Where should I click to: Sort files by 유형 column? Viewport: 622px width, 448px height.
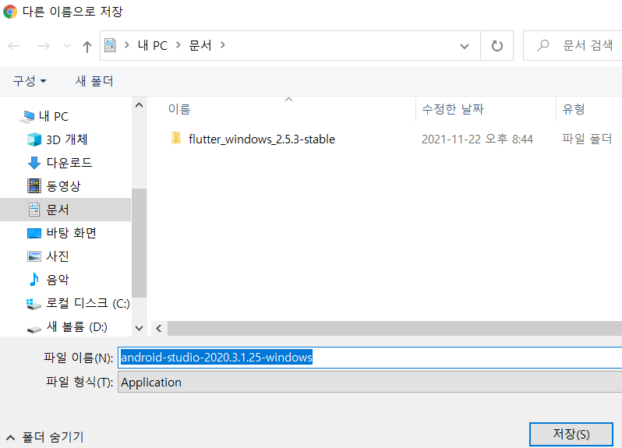point(574,109)
